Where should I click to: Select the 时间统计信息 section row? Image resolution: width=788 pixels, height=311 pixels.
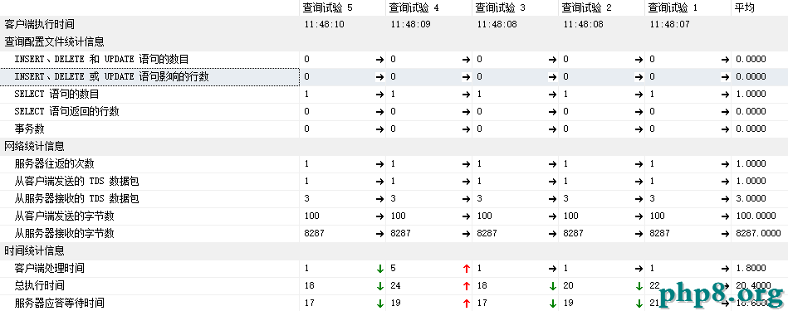click(x=394, y=250)
